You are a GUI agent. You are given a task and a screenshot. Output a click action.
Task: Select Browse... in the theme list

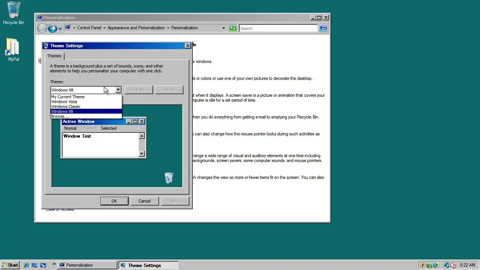(x=86, y=116)
